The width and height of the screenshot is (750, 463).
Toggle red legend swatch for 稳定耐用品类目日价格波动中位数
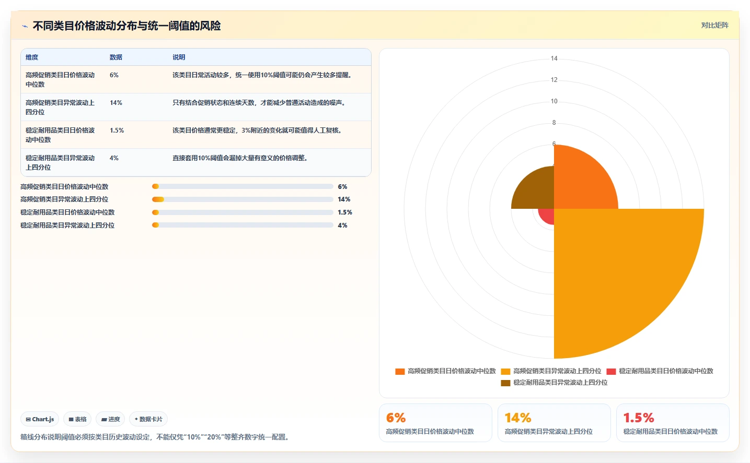click(x=611, y=372)
